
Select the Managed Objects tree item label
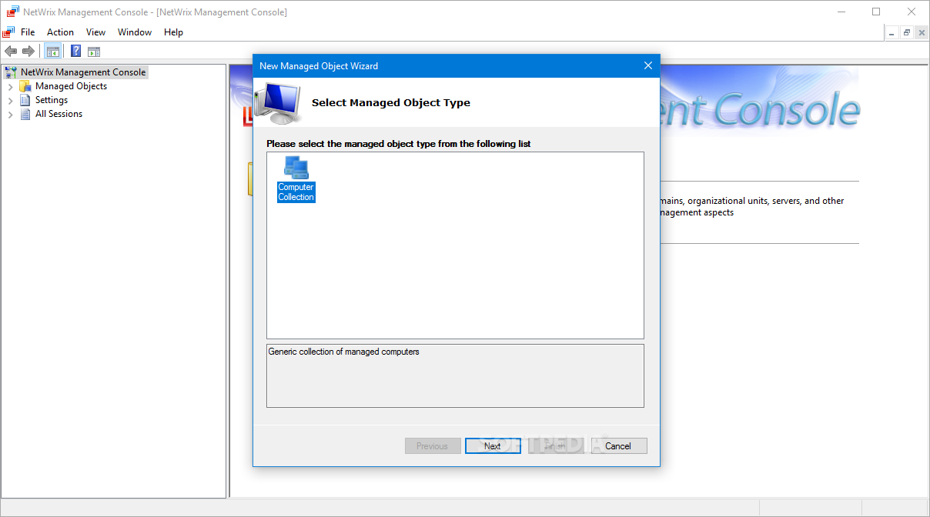coord(71,86)
